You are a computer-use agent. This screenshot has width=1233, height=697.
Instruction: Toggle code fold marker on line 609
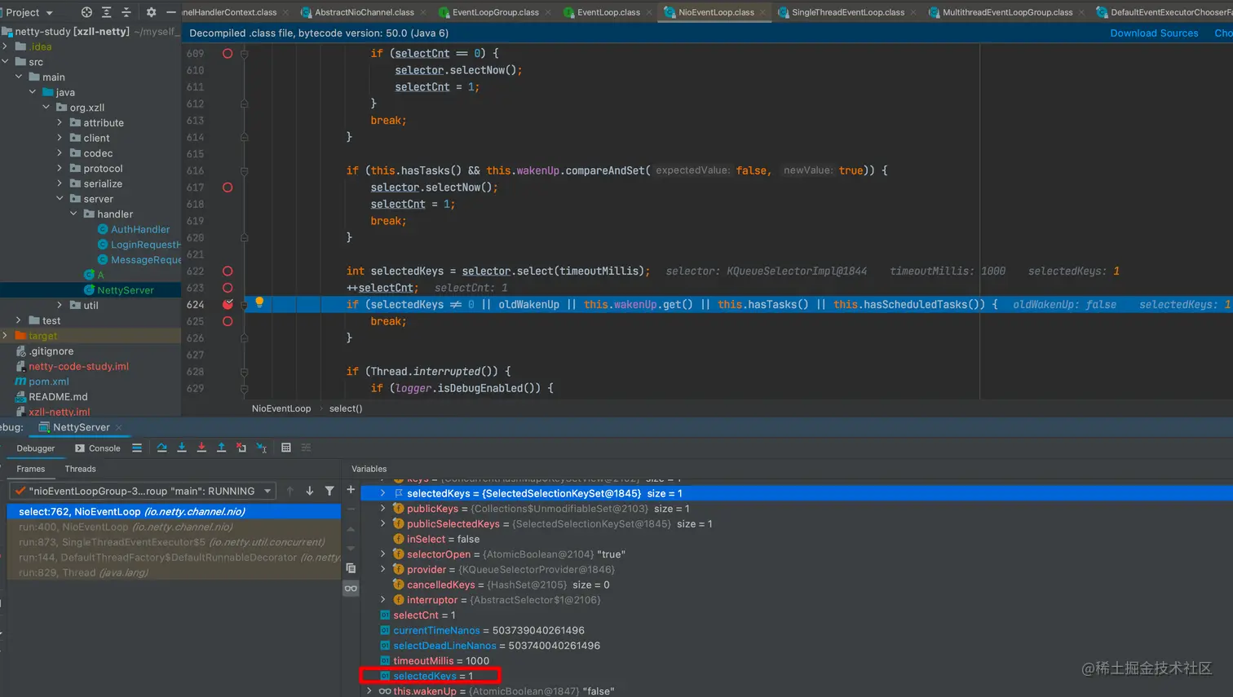[x=244, y=53]
